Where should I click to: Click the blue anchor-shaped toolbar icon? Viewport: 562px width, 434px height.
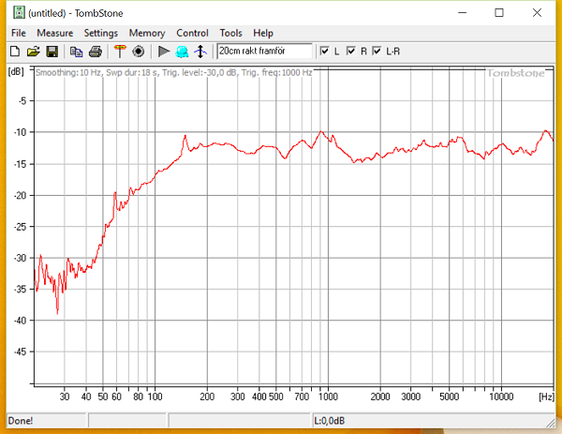coord(200,51)
